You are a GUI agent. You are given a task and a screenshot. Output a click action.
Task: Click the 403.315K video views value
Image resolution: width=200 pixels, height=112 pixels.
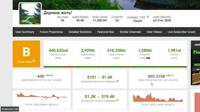coord(156,76)
